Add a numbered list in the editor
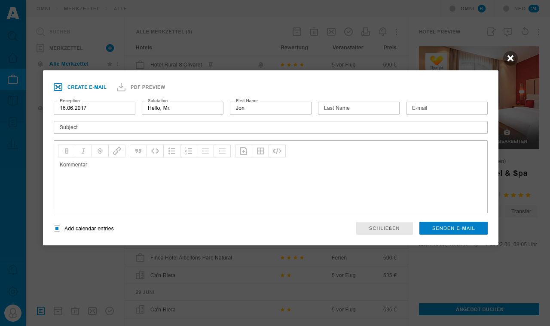Image resolution: width=550 pixels, height=326 pixels. click(x=189, y=151)
